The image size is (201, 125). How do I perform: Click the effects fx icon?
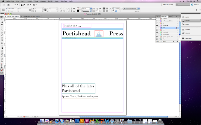[x=100, y=8]
